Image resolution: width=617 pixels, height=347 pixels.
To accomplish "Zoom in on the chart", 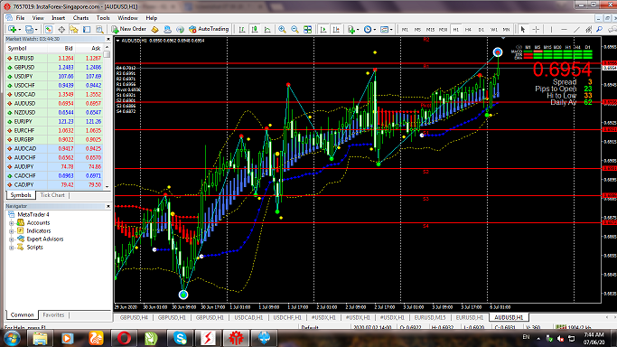I will point(282,29).
